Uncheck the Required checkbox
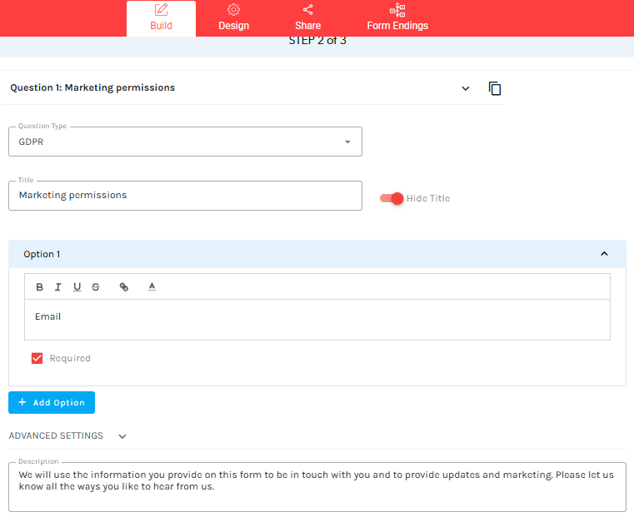 37,358
